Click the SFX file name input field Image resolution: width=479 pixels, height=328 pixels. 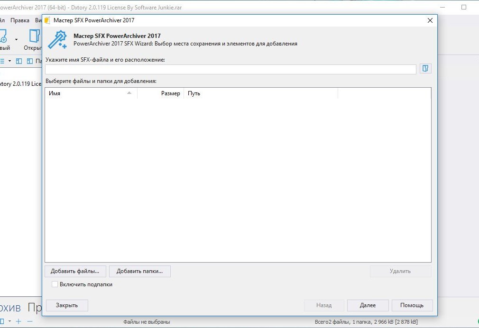tap(230, 69)
